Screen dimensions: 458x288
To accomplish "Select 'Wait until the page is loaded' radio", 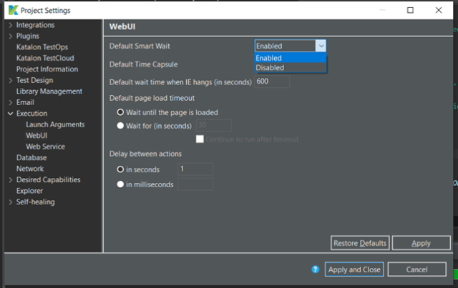I will (x=120, y=112).
